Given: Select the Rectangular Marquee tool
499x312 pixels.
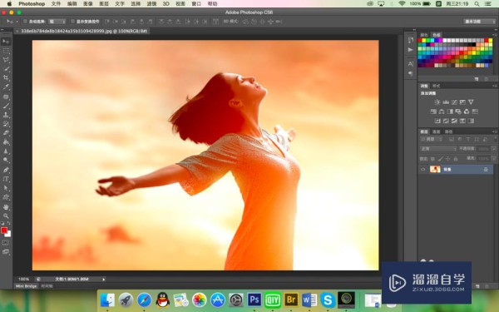Looking at the screenshot, I should pos(6,51).
